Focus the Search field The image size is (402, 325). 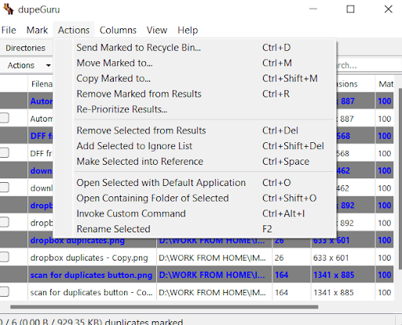click(369, 65)
